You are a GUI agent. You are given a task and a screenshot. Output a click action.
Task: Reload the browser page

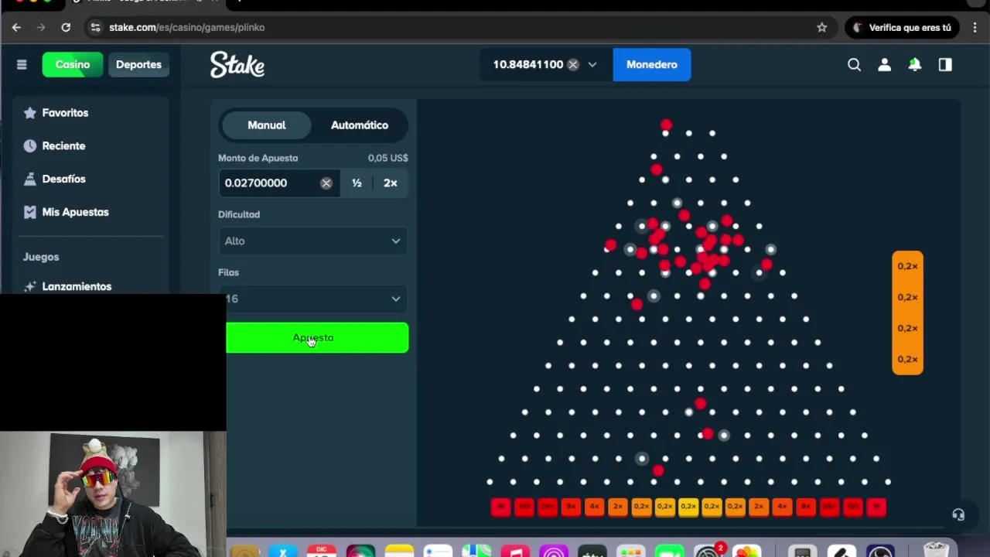coord(66,27)
